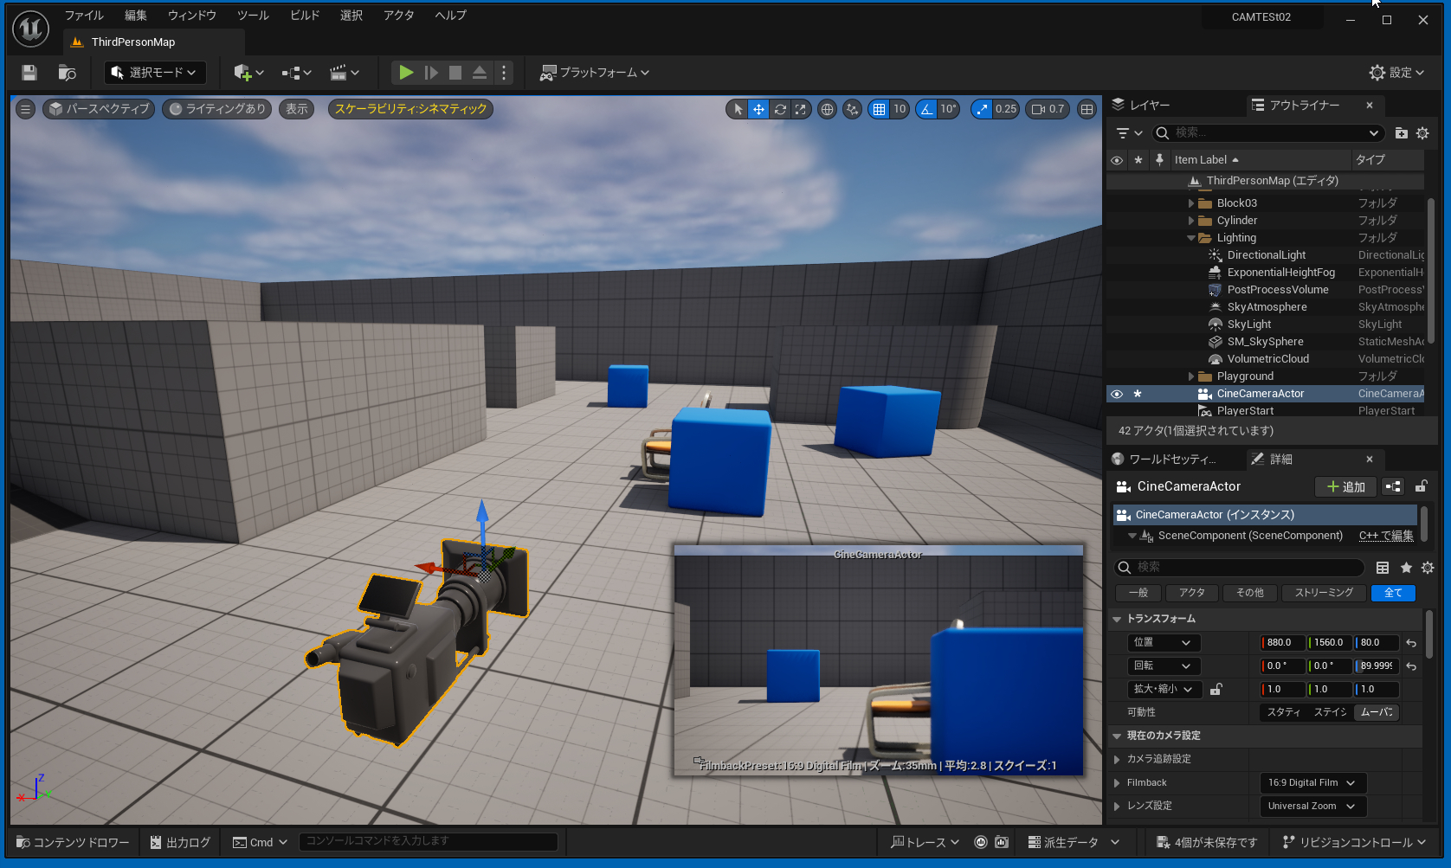
Task: Select the rotate transform tool in the viewport
Action: pos(780,109)
